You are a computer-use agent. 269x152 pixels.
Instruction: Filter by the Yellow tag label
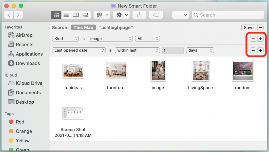click(23, 141)
